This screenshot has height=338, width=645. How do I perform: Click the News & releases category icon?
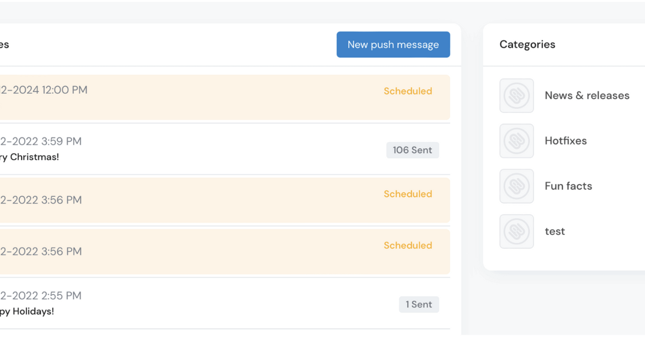(x=517, y=95)
